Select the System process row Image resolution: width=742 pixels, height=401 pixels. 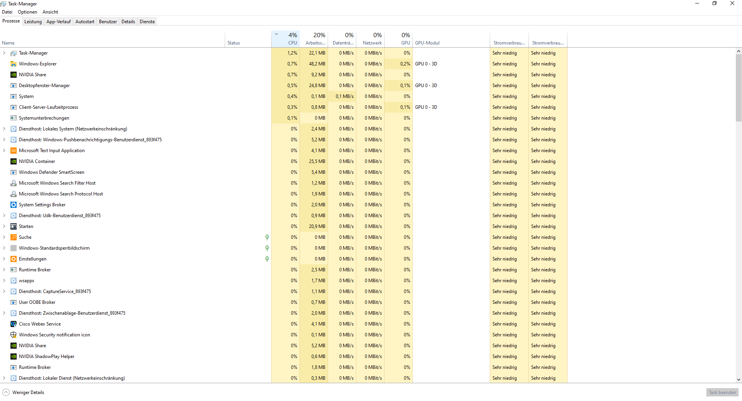284,96
